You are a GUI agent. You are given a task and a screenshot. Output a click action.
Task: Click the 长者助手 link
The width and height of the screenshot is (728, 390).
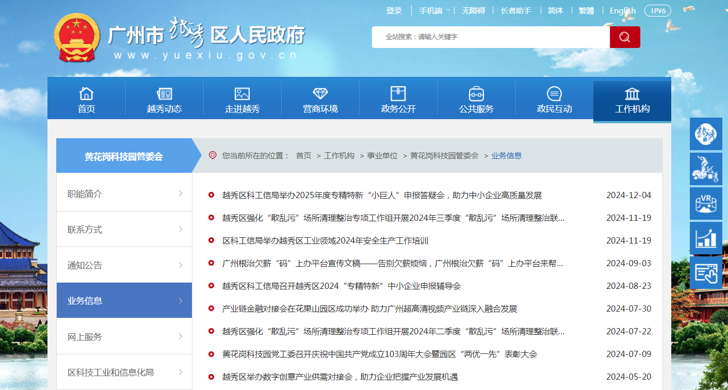[516, 10]
